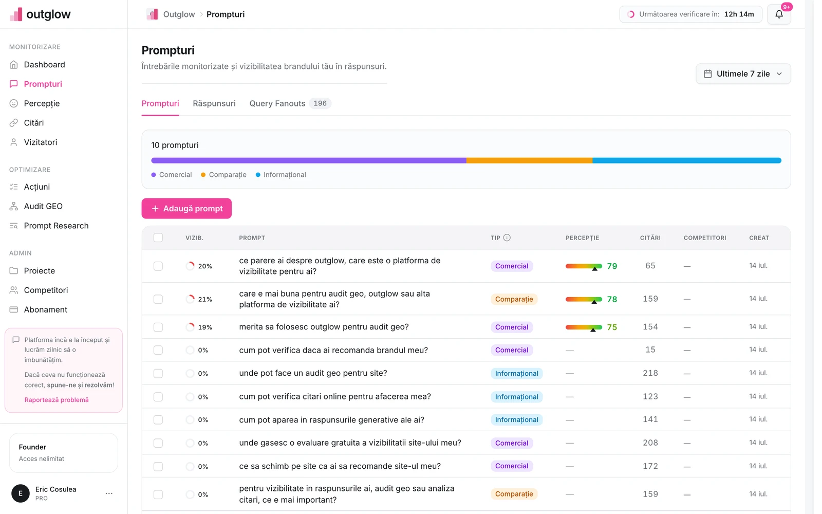The image size is (822, 514).
Task: Tick checkbox for 'cum pot verifica citari online'
Action: tap(158, 397)
